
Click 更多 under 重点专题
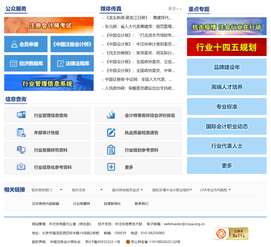pyautogui.click(x=227, y=166)
